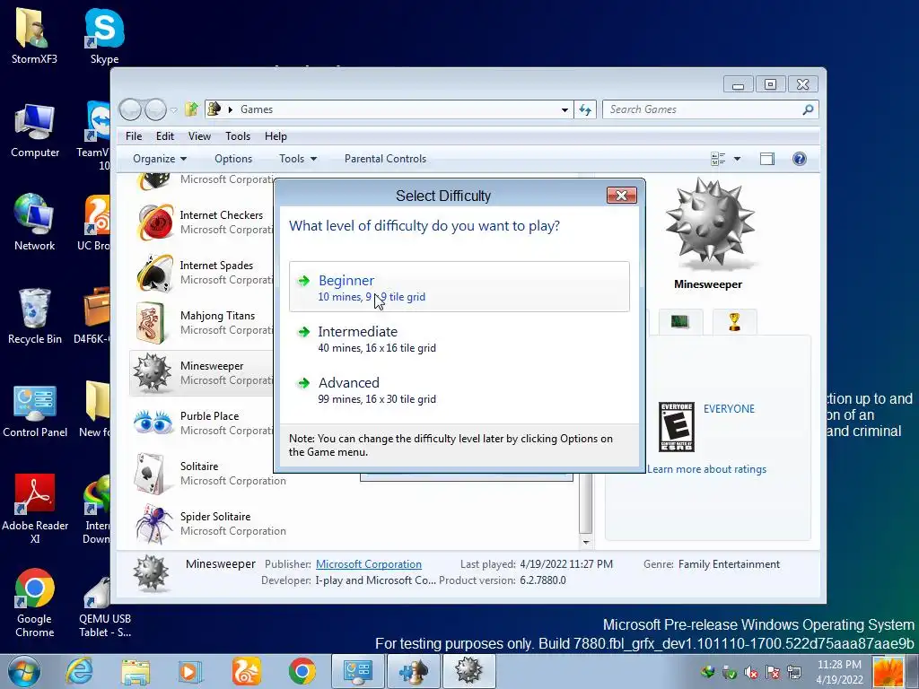Image resolution: width=919 pixels, height=689 pixels.
Task: Select Internet Spades game icon
Action: 154,273
